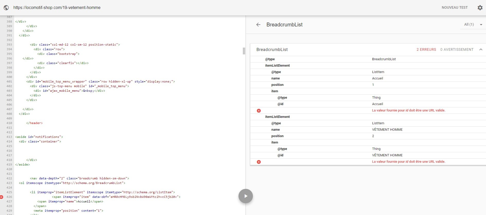Click code line 427 span name Accueil
Viewport: 486px width, 215px height.
(70, 201)
